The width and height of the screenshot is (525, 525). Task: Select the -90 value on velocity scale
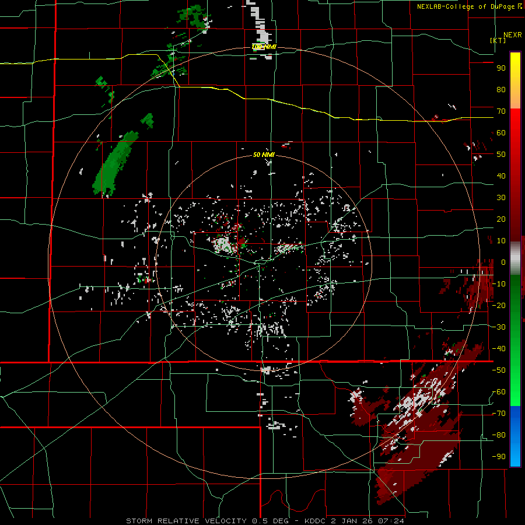click(x=499, y=457)
